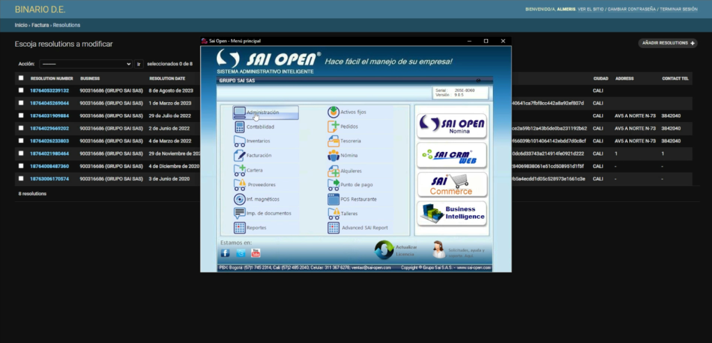Image resolution: width=712 pixels, height=343 pixels.
Task: Click the Twitter icon in Sai Open
Action: (x=241, y=253)
